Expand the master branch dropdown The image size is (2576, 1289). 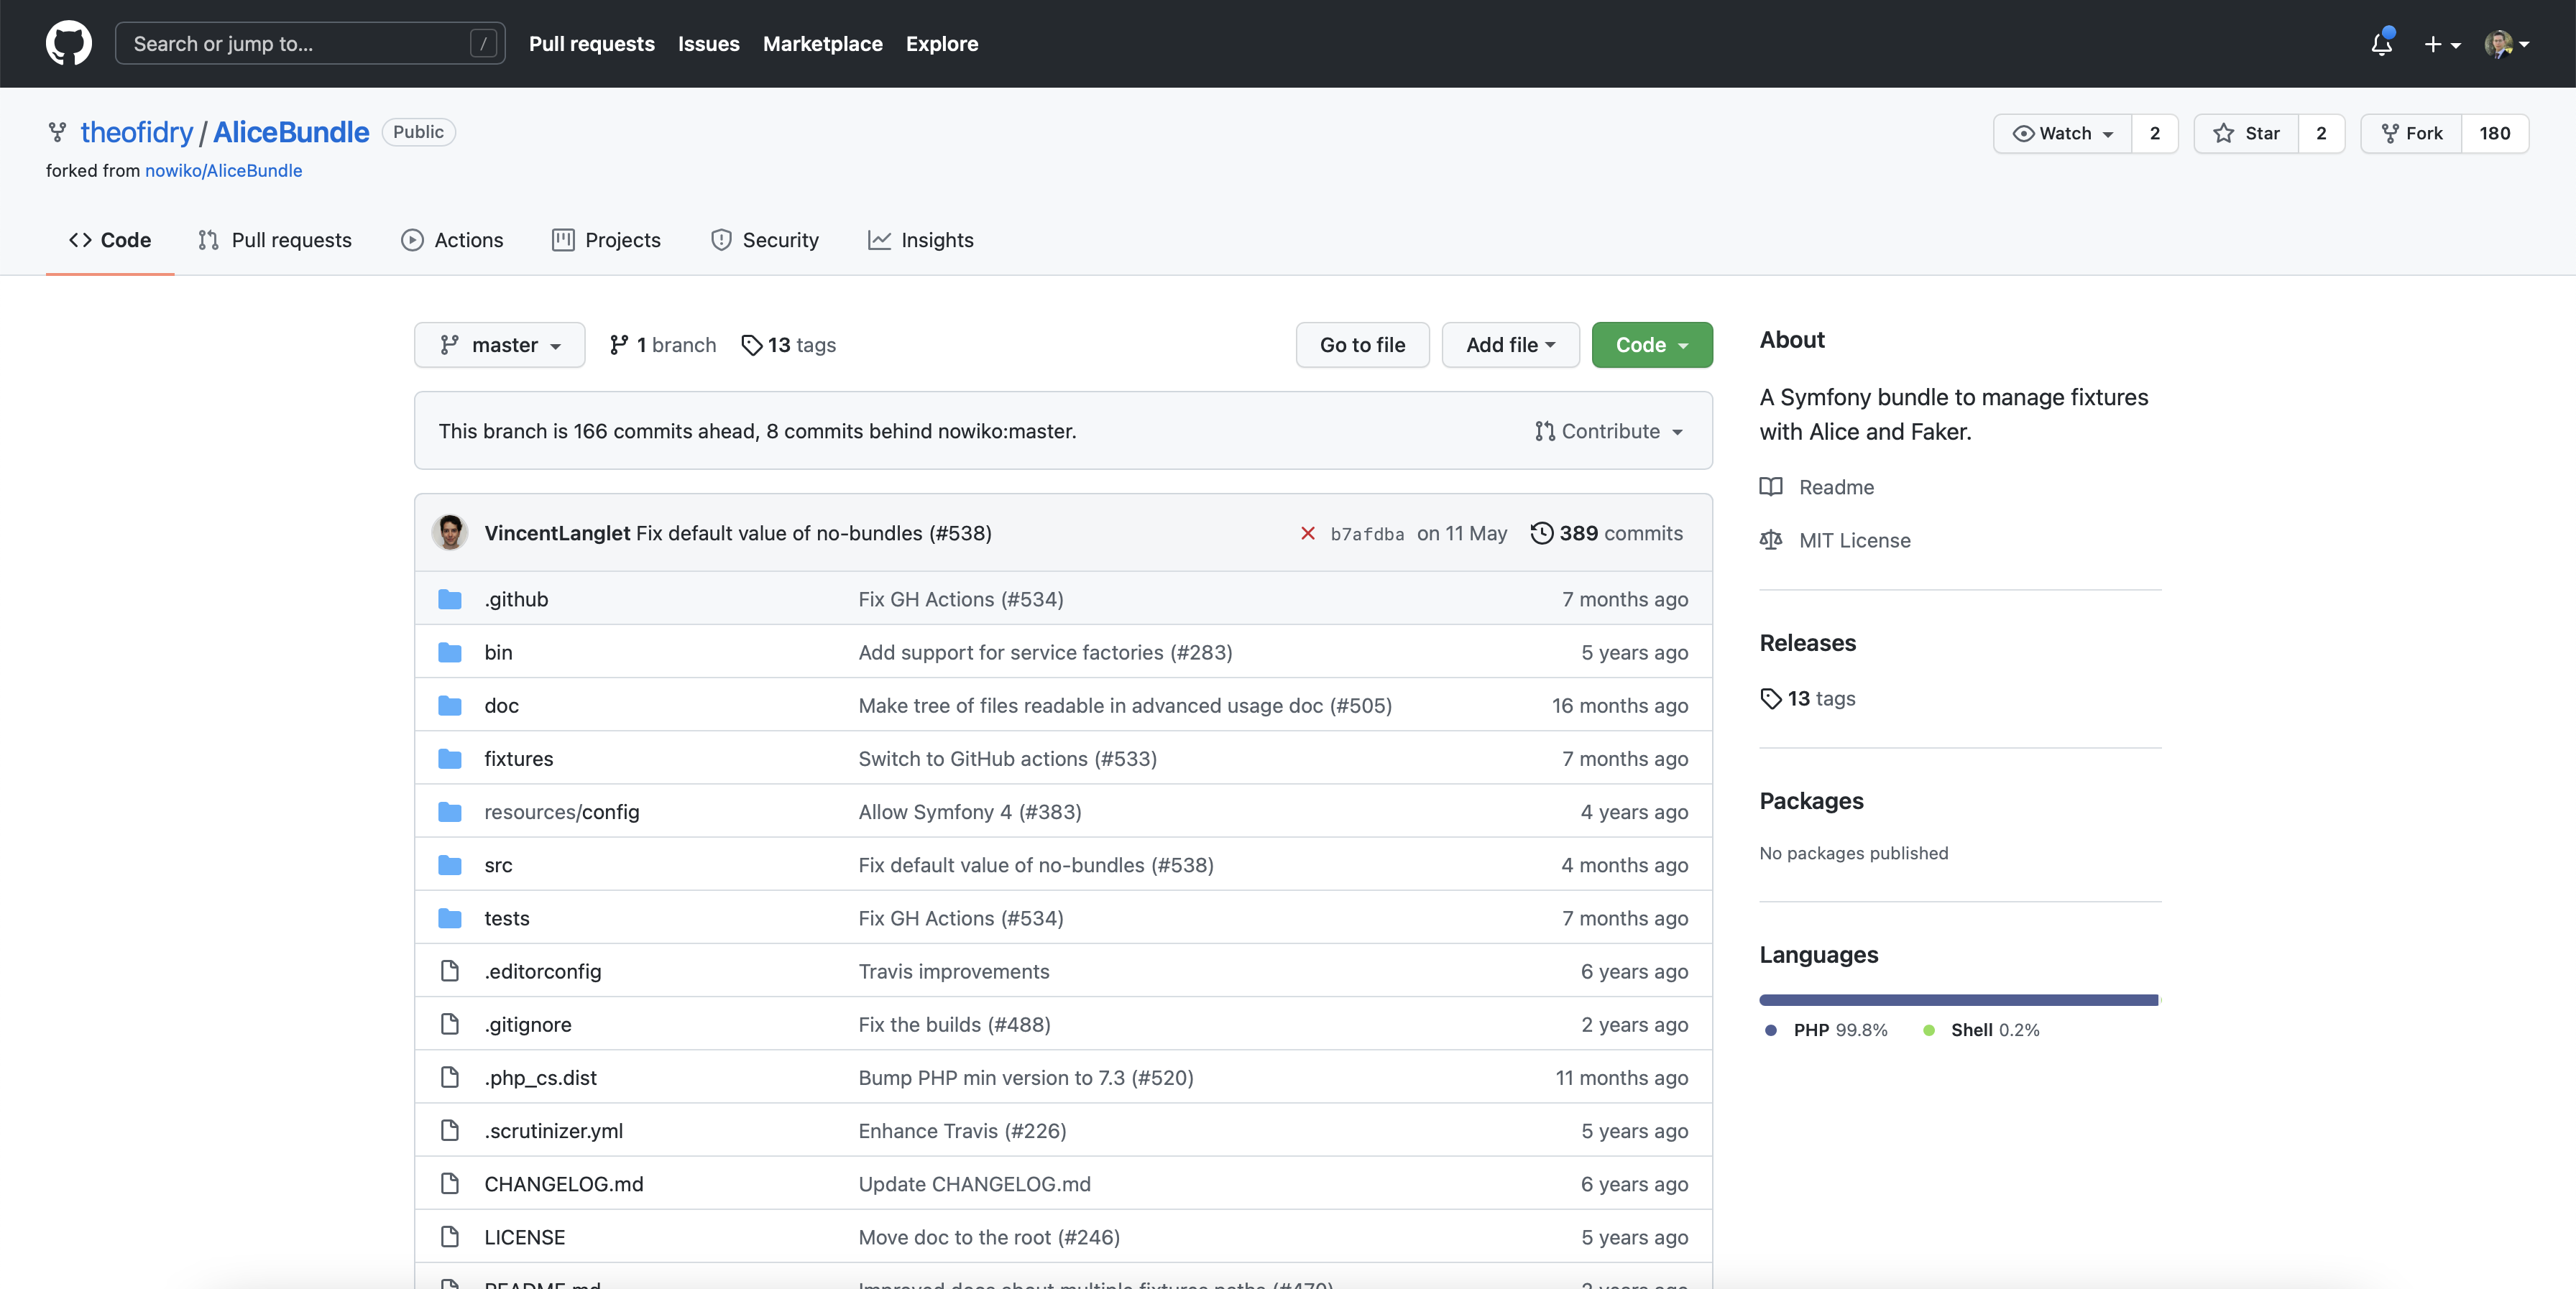click(x=499, y=345)
